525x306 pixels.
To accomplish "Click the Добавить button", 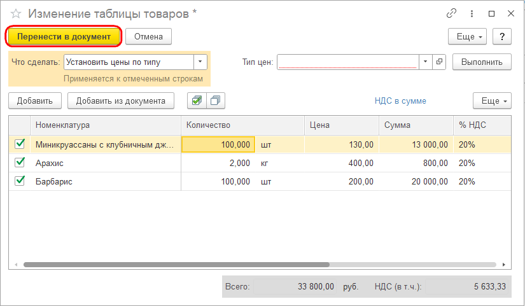I will point(35,101).
